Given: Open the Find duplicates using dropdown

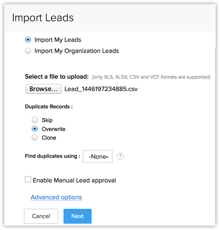Looking at the screenshot, I should click(x=98, y=156).
